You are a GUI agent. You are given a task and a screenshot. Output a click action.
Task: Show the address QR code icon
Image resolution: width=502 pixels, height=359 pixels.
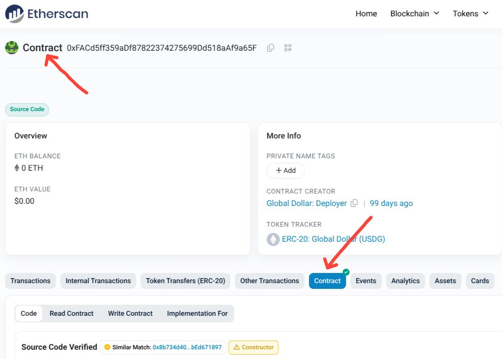click(288, 48)
